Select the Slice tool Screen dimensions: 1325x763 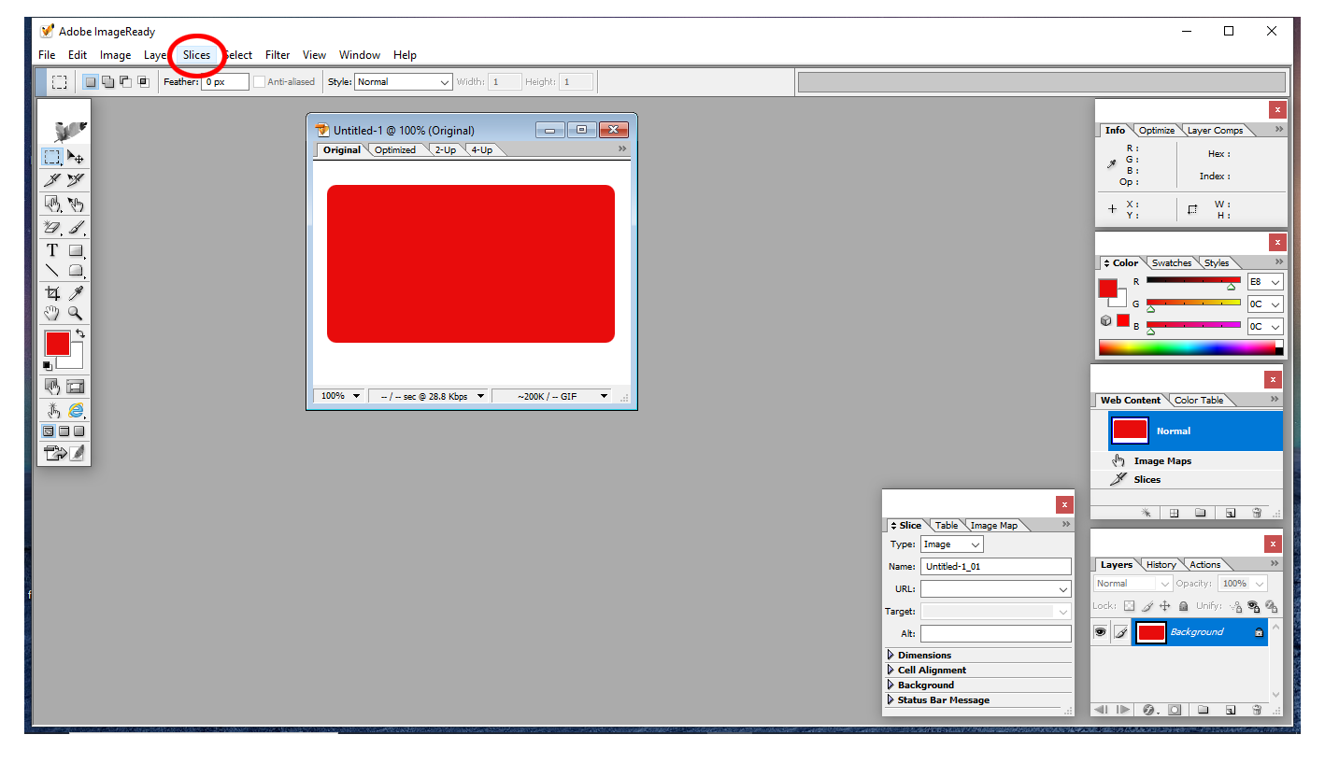click(52, 180)
